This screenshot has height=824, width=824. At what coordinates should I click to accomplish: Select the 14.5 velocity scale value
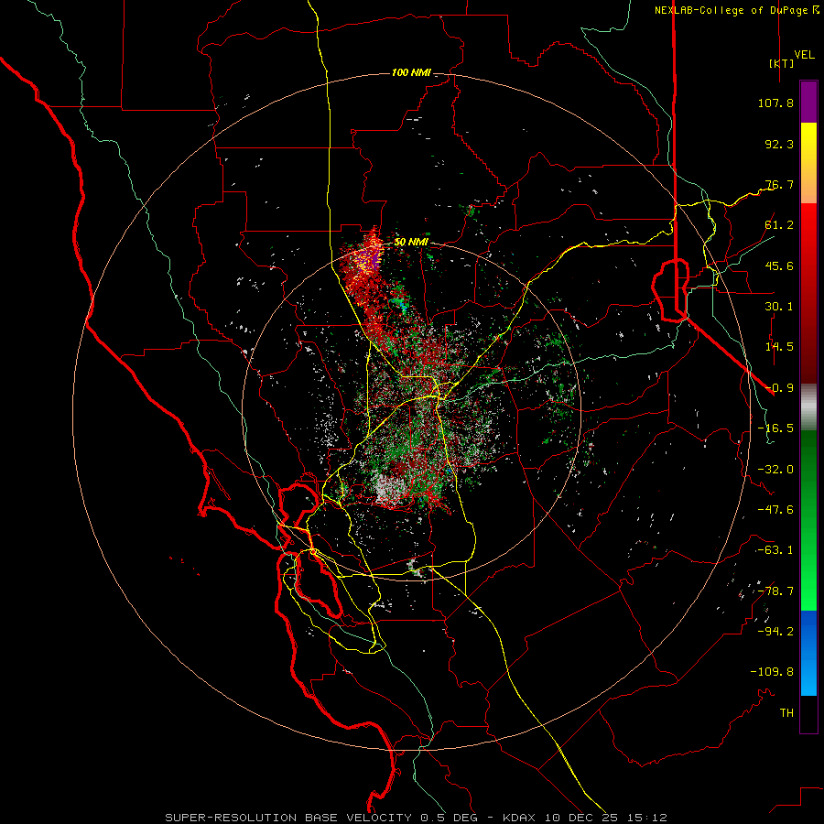click(x=779, y=347)
